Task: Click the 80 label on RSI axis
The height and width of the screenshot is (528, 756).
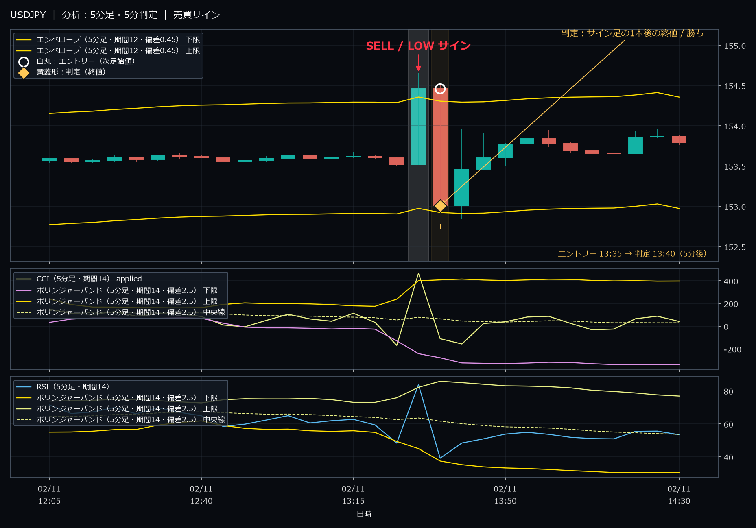Action: click(x=728, y=392)
